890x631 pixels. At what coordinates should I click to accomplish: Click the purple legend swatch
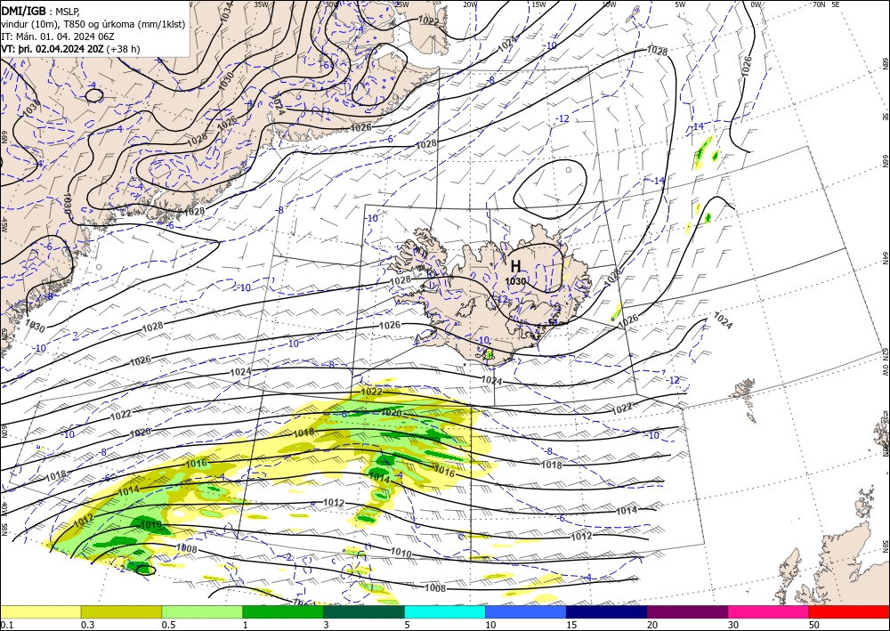tap(687, 611)
